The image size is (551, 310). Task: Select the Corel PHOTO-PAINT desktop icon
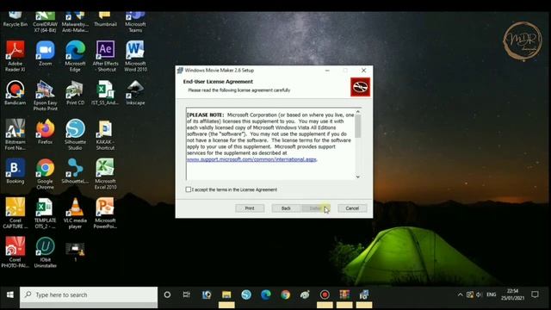click(15, 252)
